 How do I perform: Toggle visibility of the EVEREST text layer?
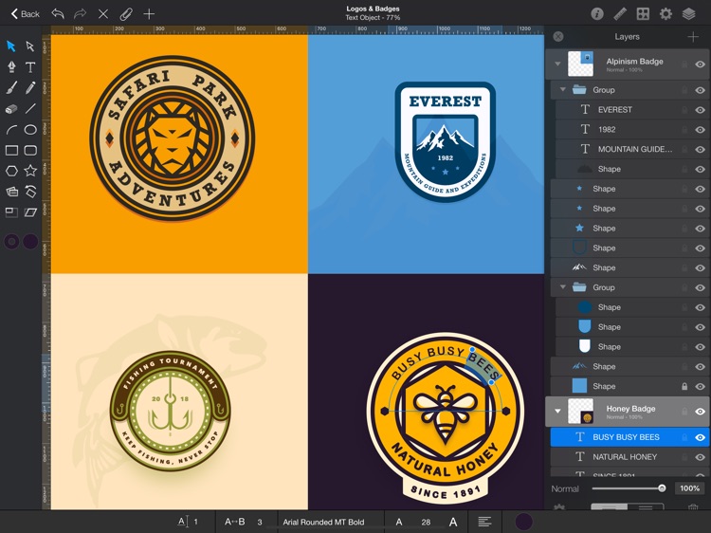tap(700, 110)
